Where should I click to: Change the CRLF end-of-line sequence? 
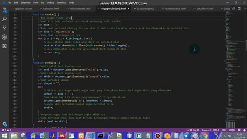[x=224, y=130]
